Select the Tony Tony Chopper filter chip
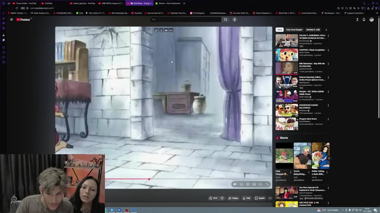 pos(294,30)
